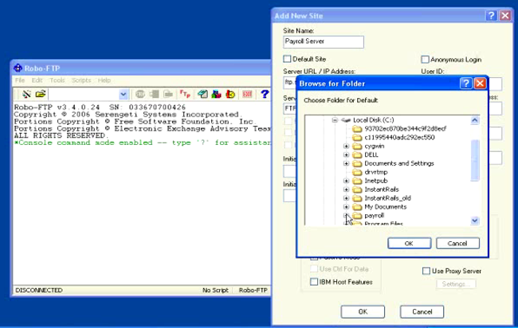Click DISCONNECTED status in Robo-FTP

tap(39, 290)
